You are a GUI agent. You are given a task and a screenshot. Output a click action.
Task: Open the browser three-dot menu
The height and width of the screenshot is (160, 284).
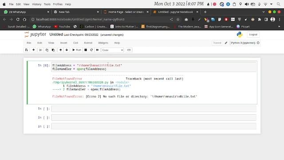(280, 19)
